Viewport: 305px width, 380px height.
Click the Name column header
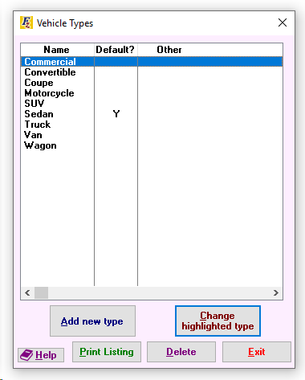tap(58, 50)
